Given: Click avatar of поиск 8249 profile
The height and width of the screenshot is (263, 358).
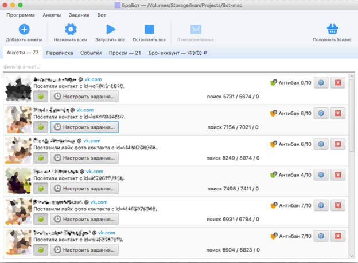Looking at the screenshot, I should tap(18, 150).
